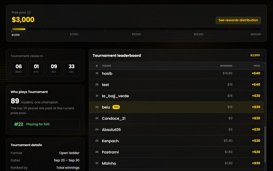This screenshot has width=273, height=171.
Task: Click the YOU badge next to beiu
Action: pyautogui.click(x=116, y=107)
